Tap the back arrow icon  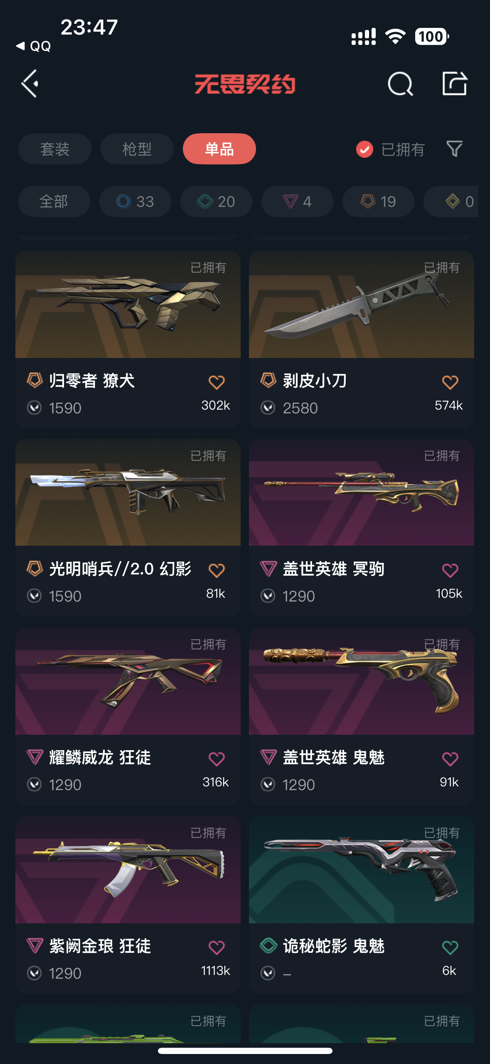(30, 84)
